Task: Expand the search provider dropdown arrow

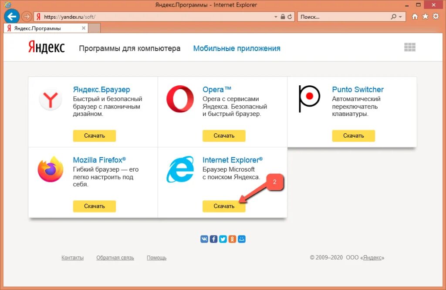Action: click(x=401, y=17)
